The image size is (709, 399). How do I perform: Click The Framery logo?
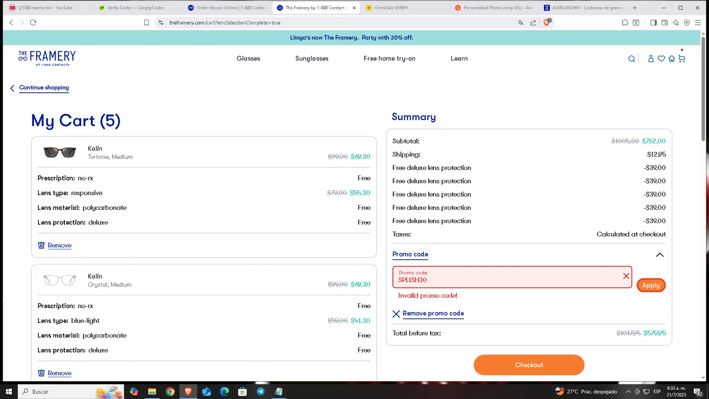coord(47,58)
